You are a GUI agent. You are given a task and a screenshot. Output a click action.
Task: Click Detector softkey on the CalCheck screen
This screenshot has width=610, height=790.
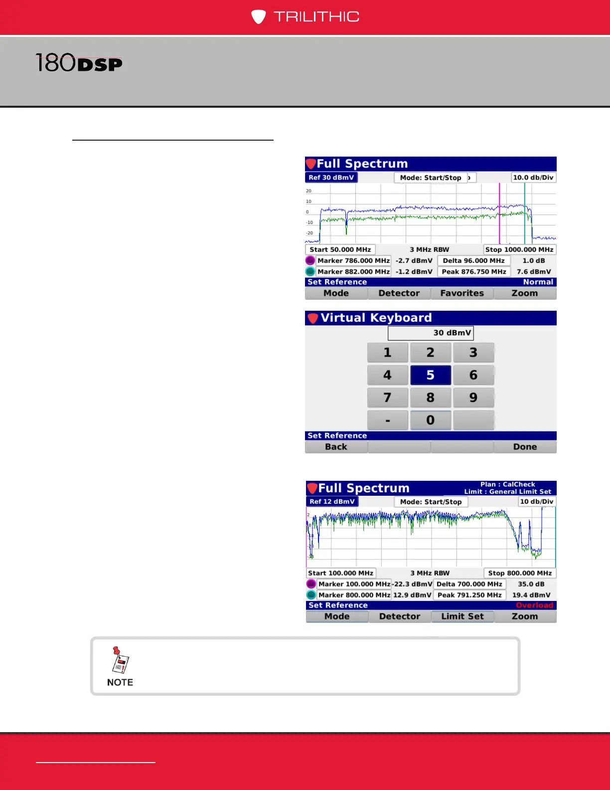tap(400, 616)
